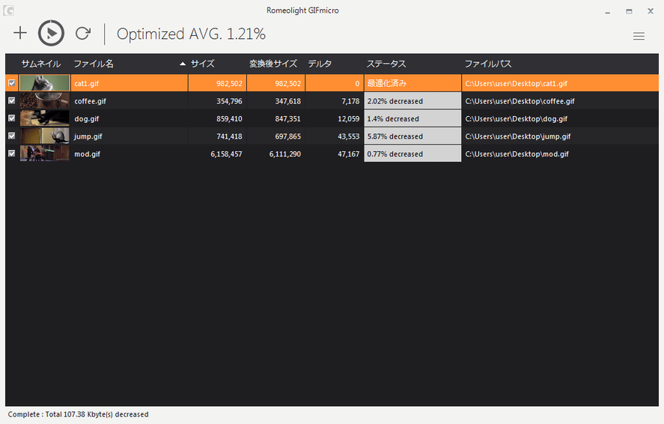
Task: Click the GIFmicro app logo icon
Action: 8,10
